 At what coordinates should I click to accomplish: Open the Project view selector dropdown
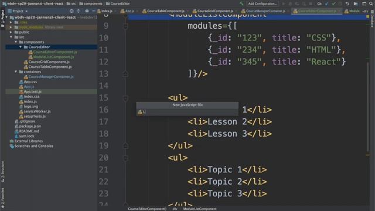(18, 11)
